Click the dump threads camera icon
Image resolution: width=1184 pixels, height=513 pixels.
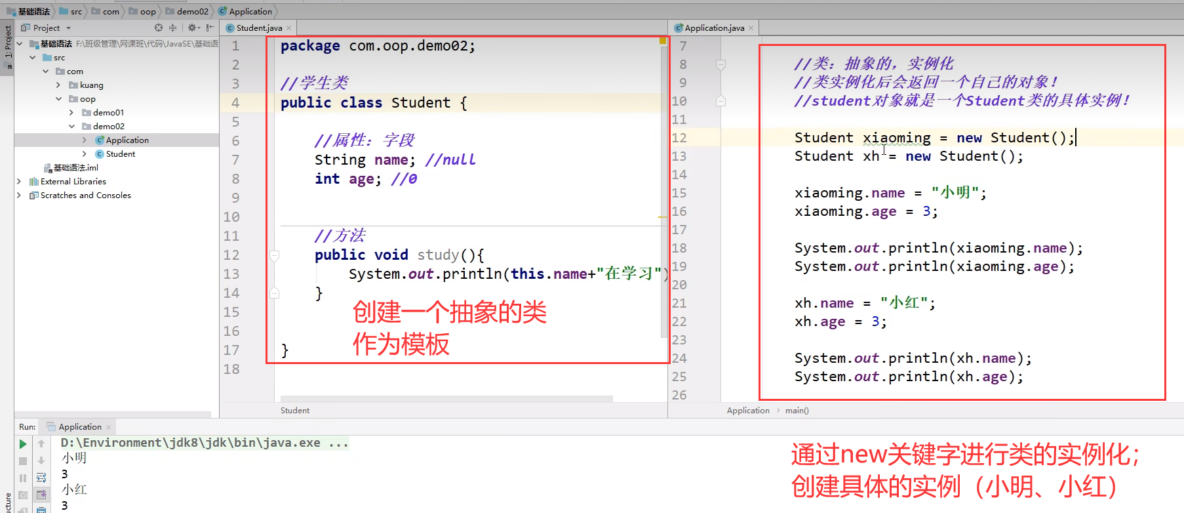[23, 495]
